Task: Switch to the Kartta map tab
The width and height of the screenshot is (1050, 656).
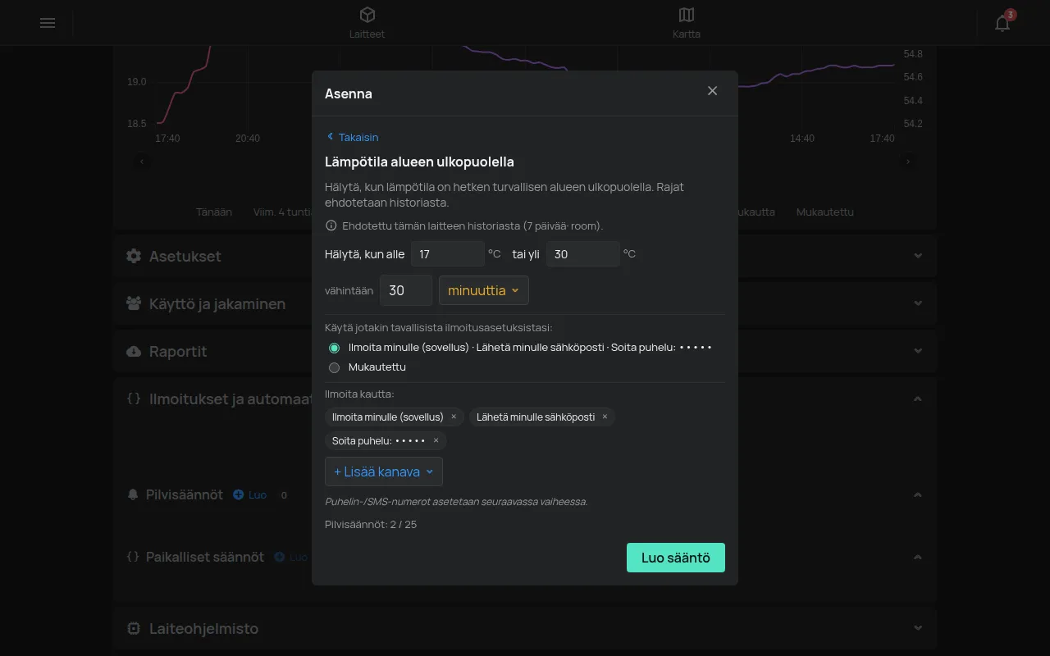Action: tap(687, 23)
